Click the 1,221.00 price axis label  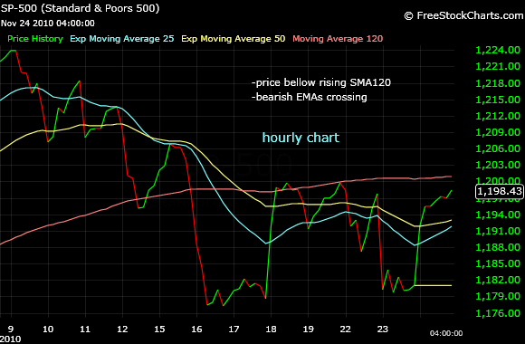click(x=498, y=66)
